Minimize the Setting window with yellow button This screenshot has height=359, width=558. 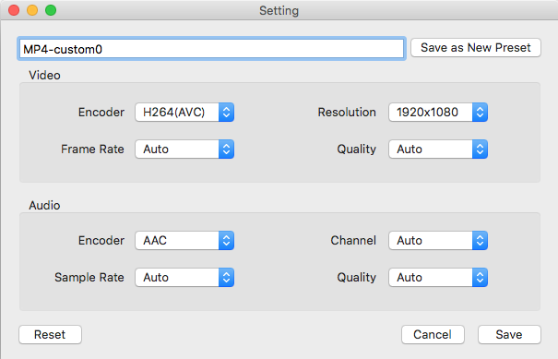coord(32,10)
